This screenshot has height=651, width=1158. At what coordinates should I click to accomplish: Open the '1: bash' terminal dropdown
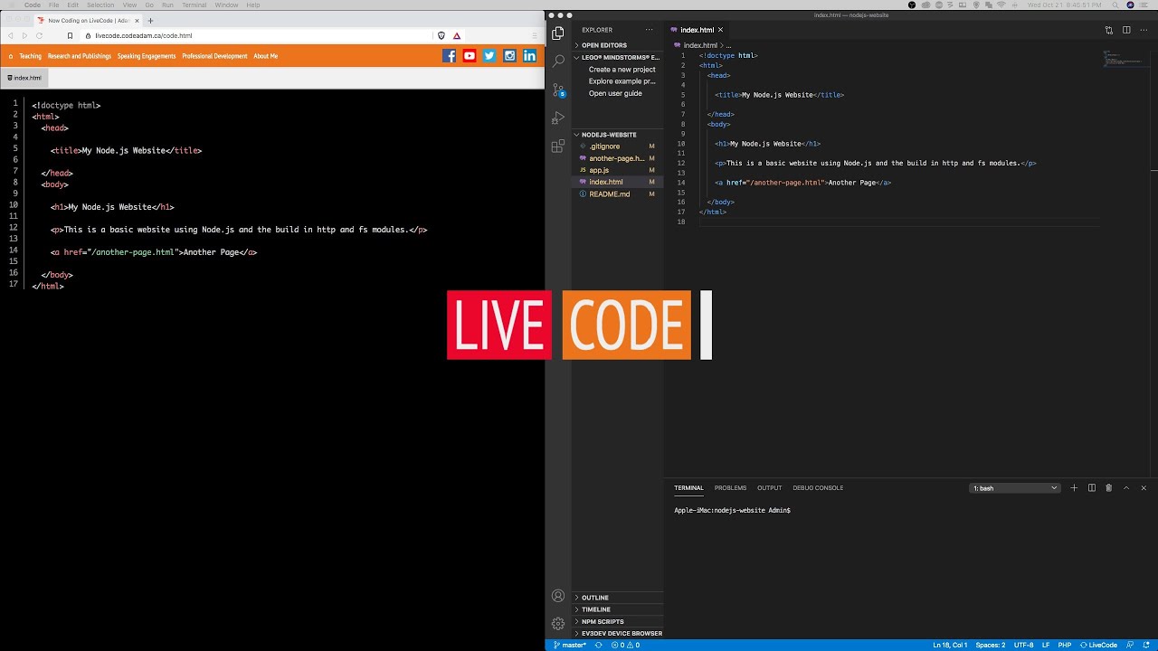(x=1014, y=488)
